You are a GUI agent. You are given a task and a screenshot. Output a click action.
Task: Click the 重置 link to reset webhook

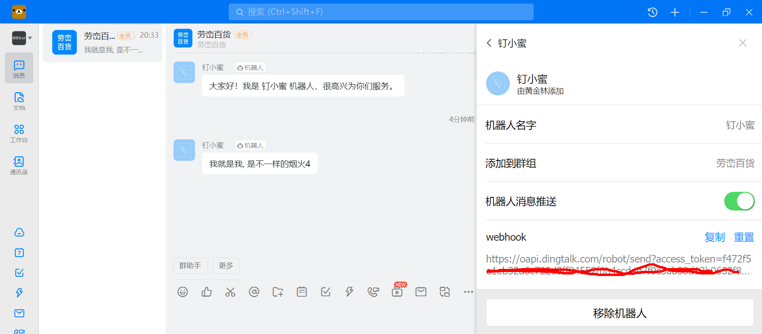(x=744, y=237)
